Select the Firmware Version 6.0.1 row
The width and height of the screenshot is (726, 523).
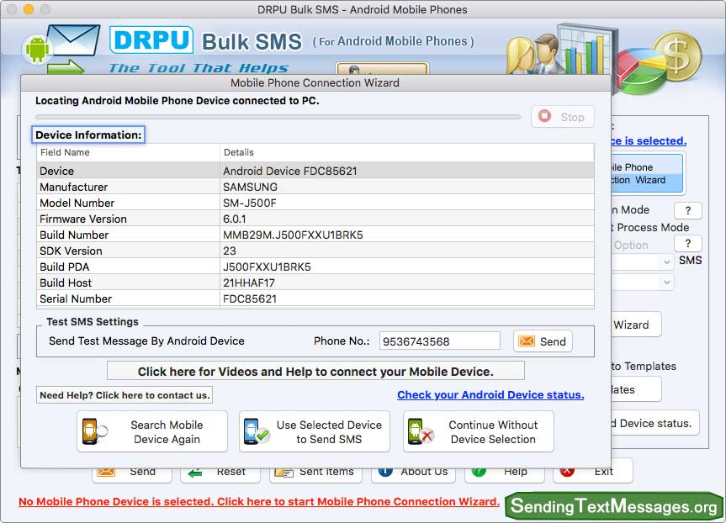point(315,219)
